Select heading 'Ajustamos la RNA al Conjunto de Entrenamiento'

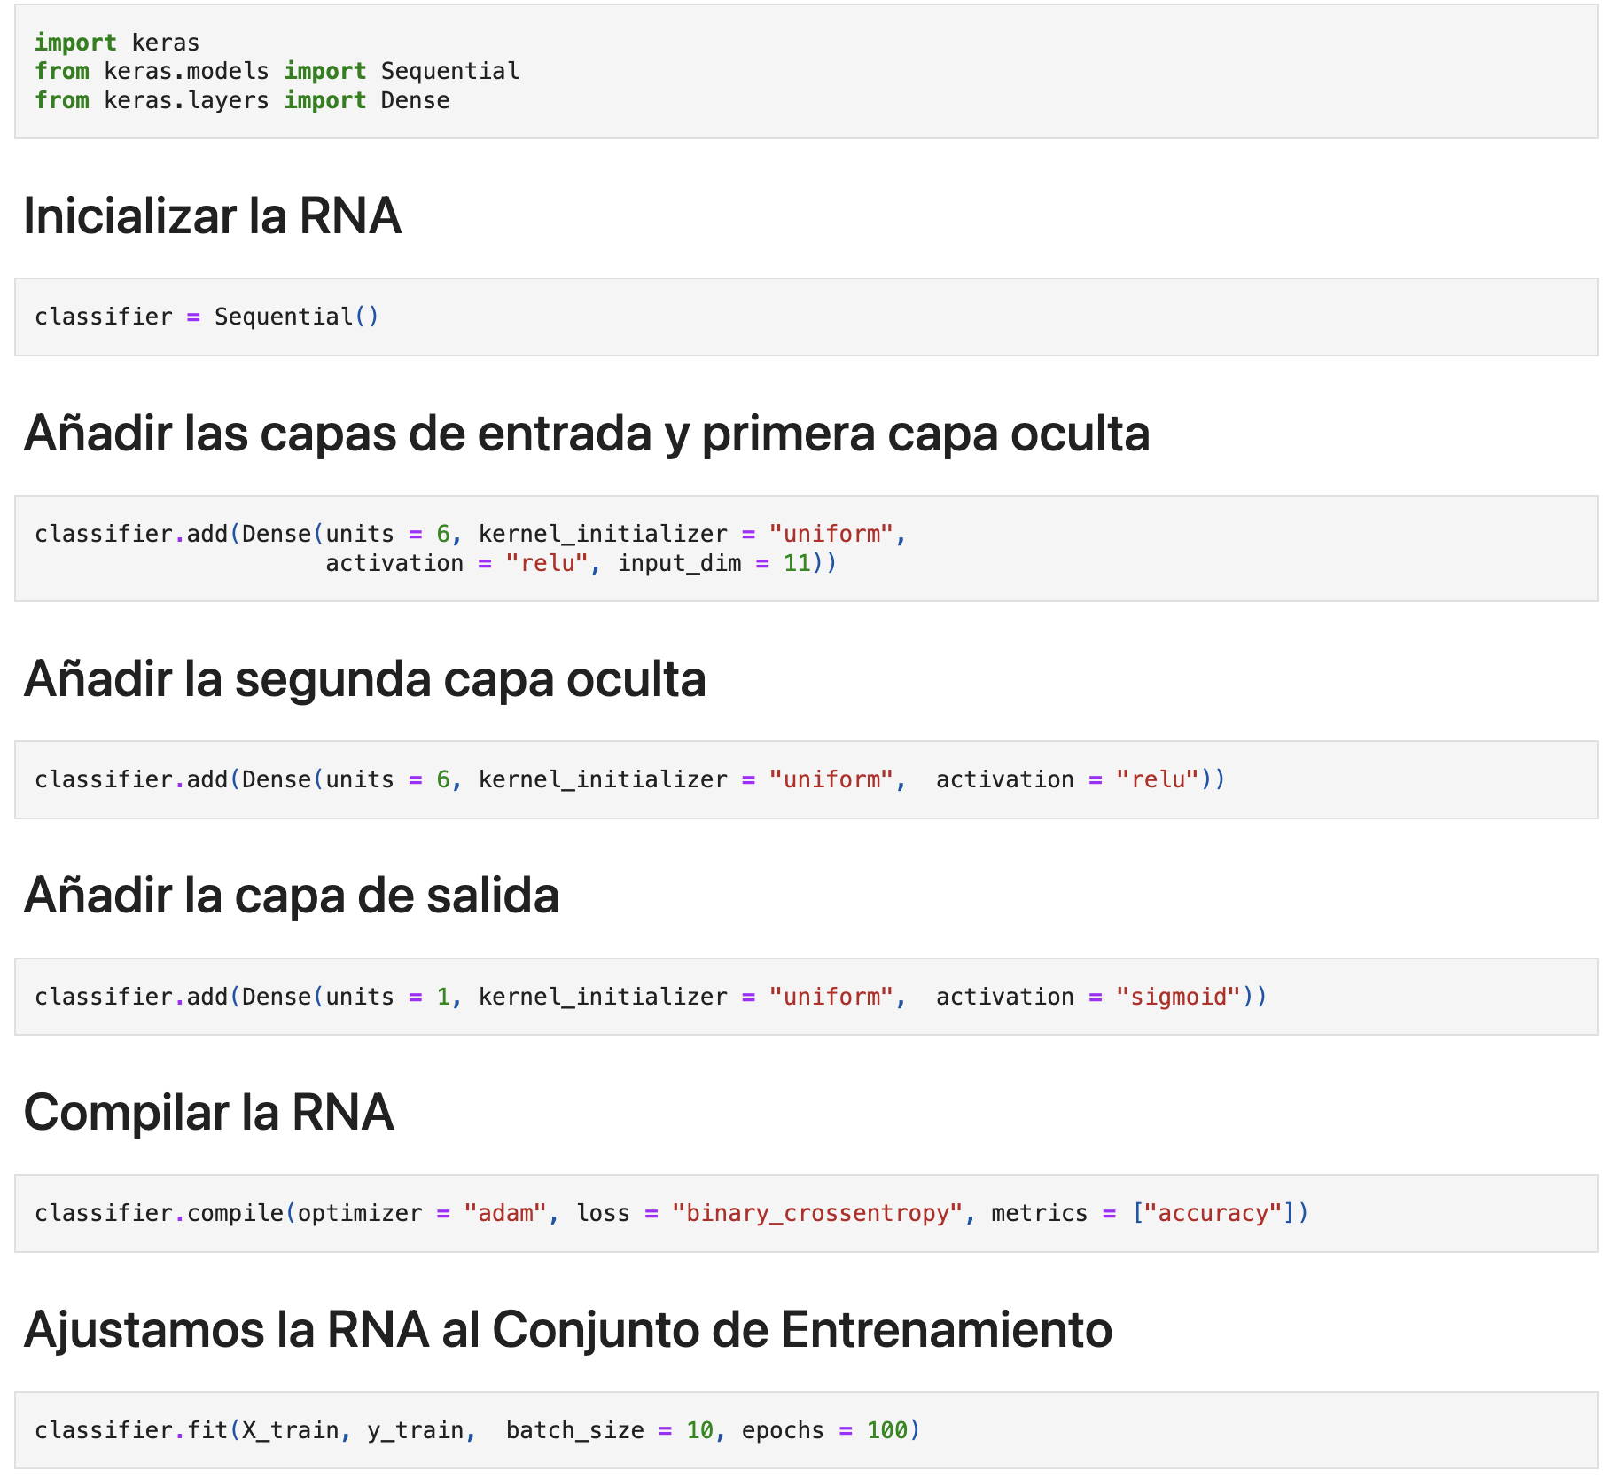568,1330
